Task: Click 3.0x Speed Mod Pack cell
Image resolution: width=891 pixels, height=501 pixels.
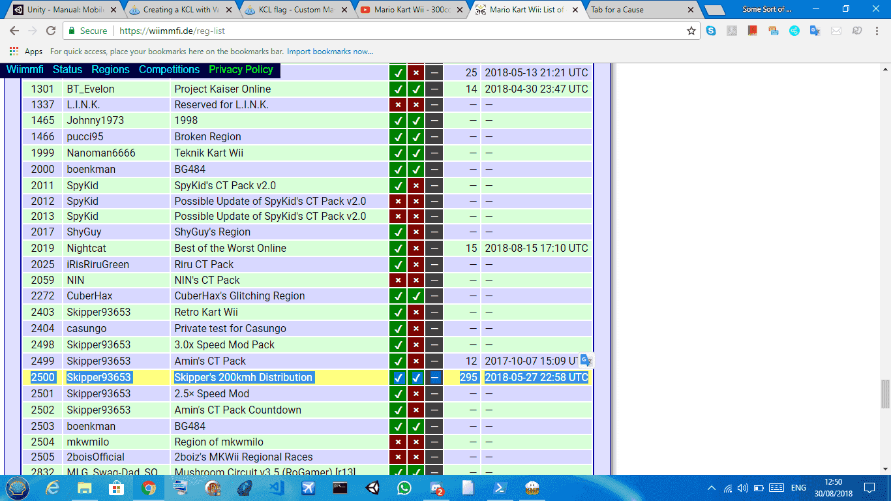Action: [x=280, y=344]
